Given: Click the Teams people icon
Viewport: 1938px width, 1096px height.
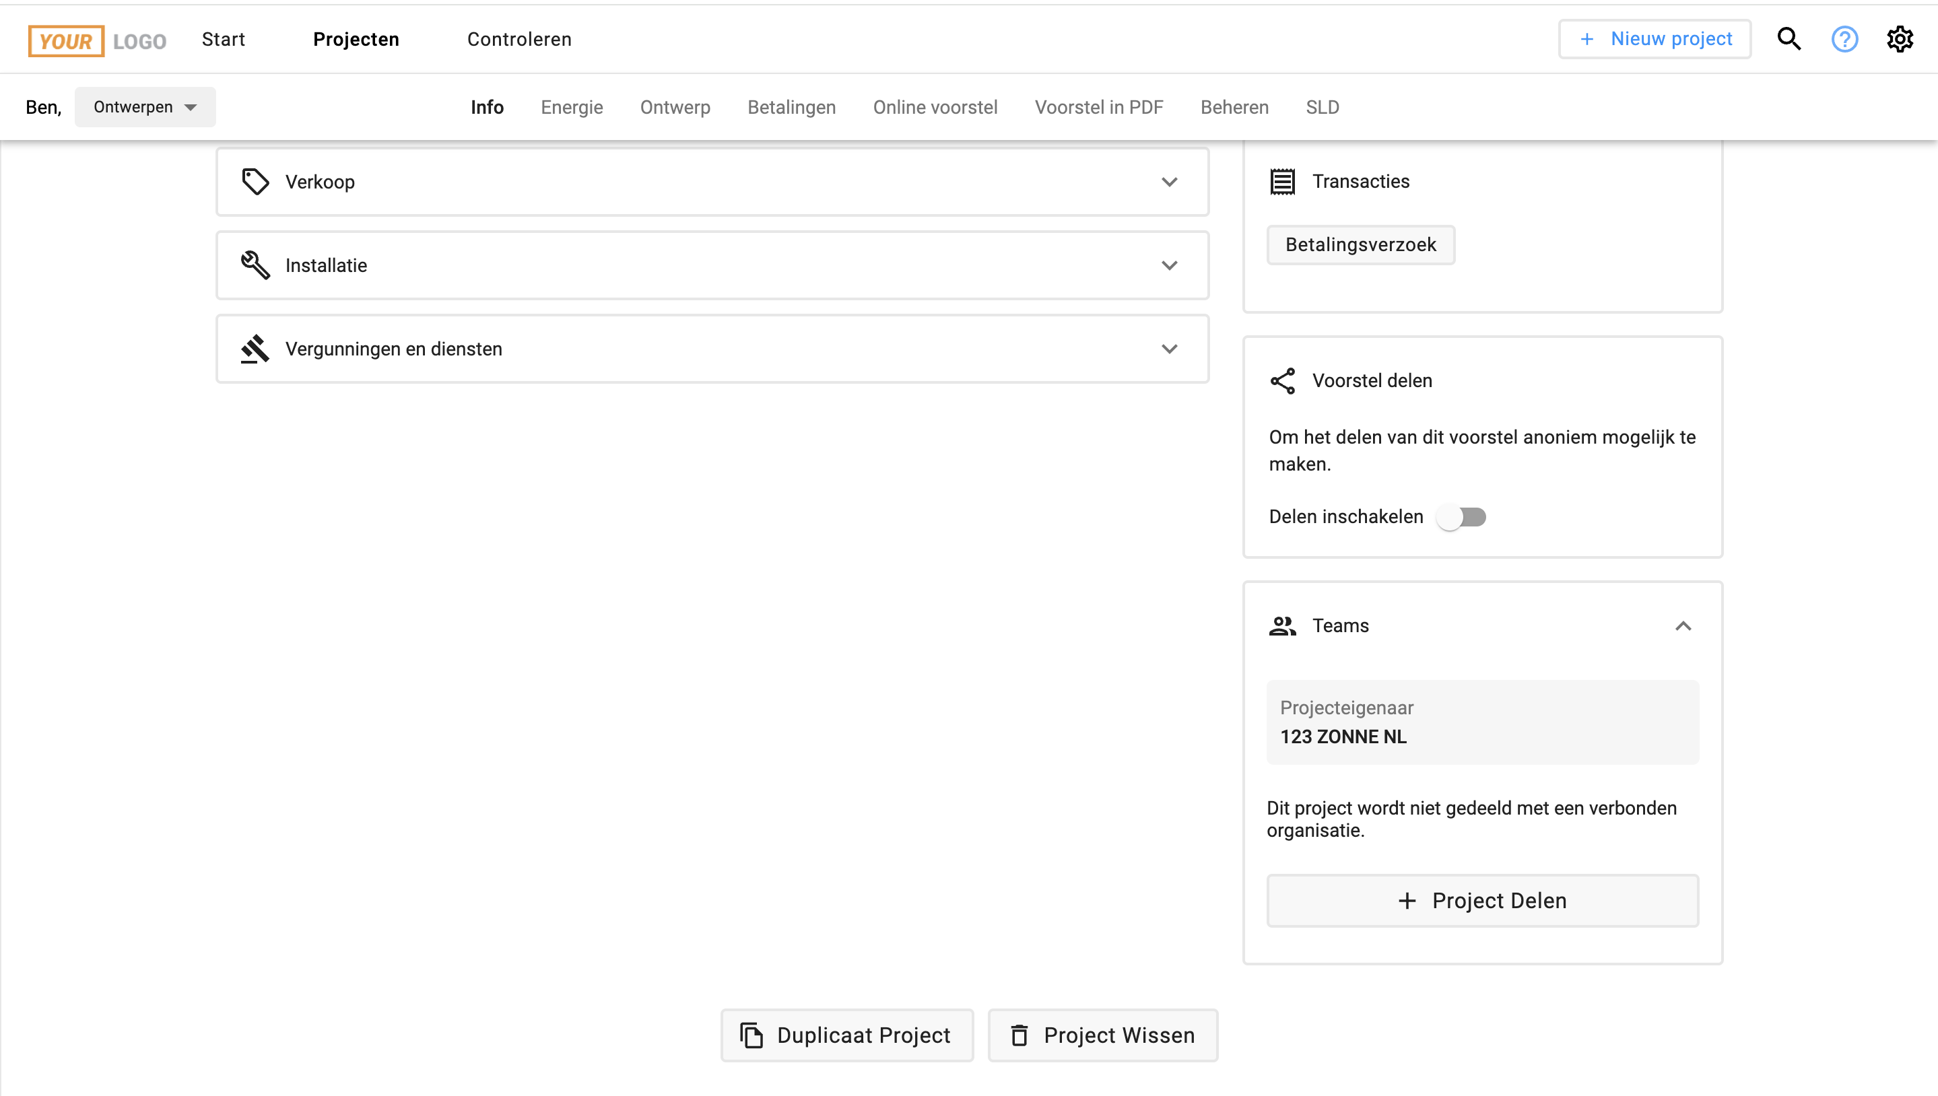Looking at the screenshot, I should 1283,625.
